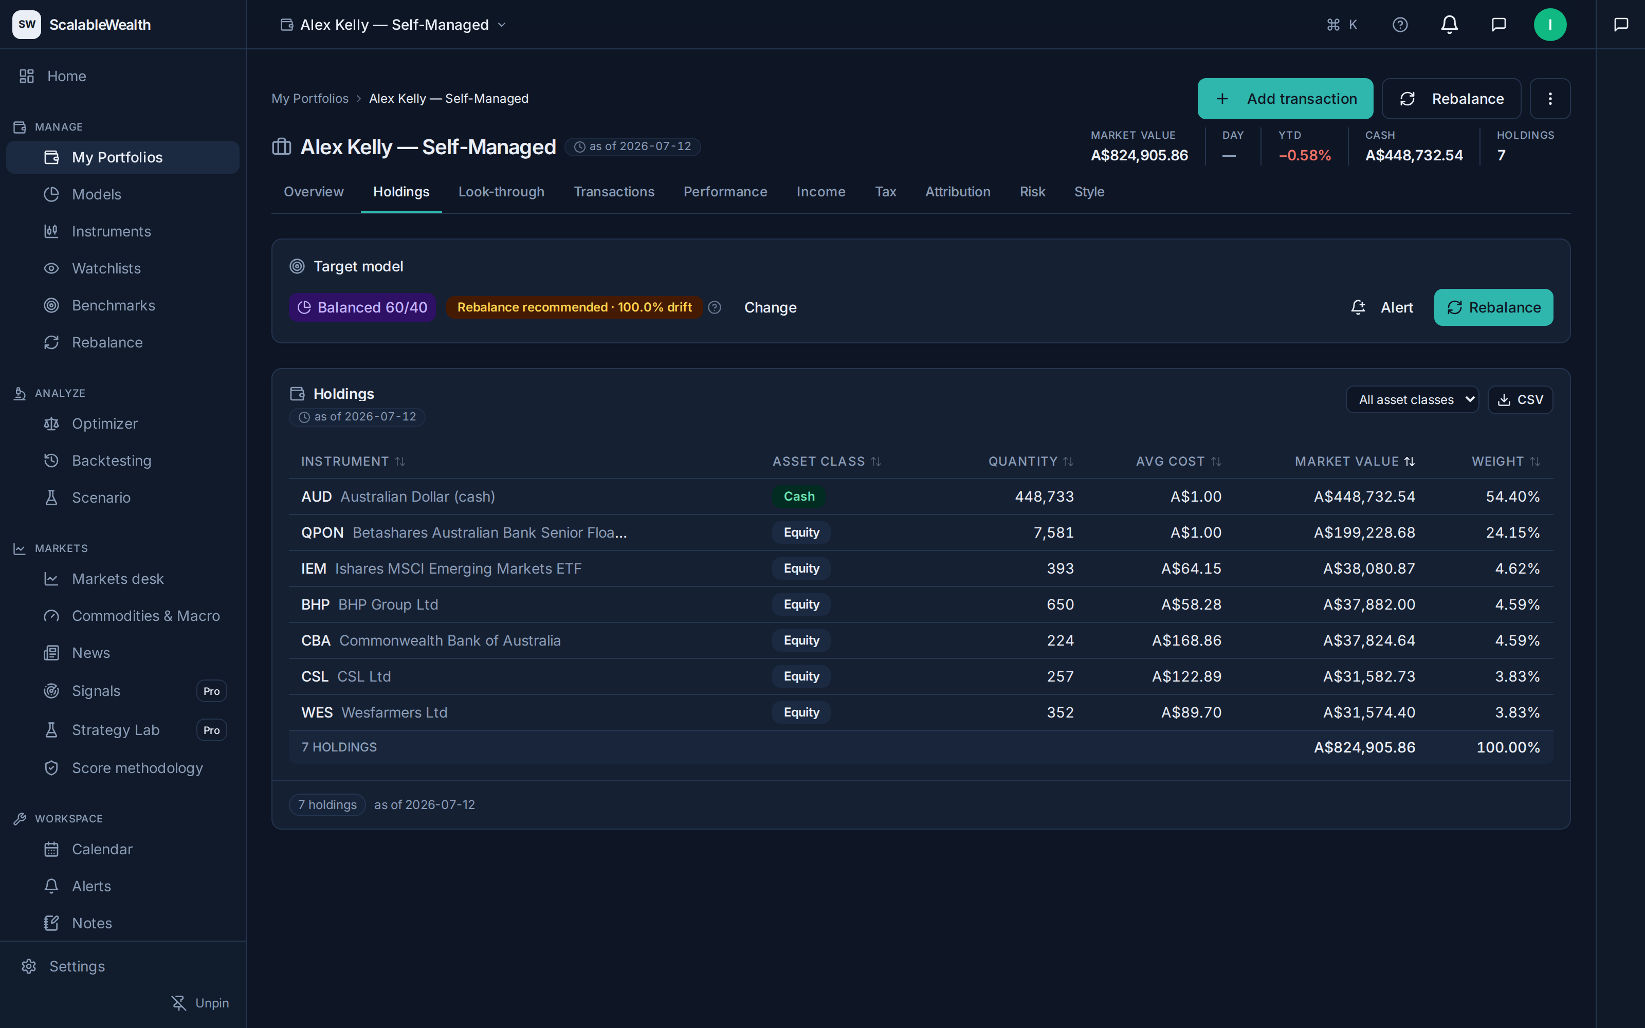Screen dimensions: 1645x1028
Task: Open the far-right side panel chat icon
Action: (x=1620, y=25)
